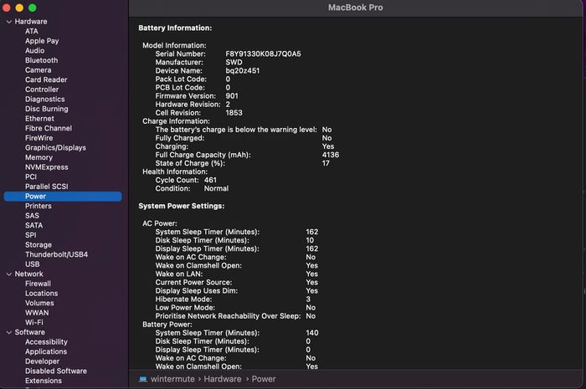Select Extensions under Software
This screenshot has height=389, width=586.
click(x=44, y=381)
